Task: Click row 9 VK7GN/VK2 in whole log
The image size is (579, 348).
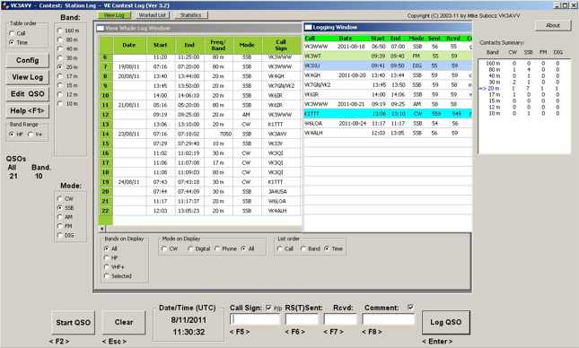Action: (200, 86)
